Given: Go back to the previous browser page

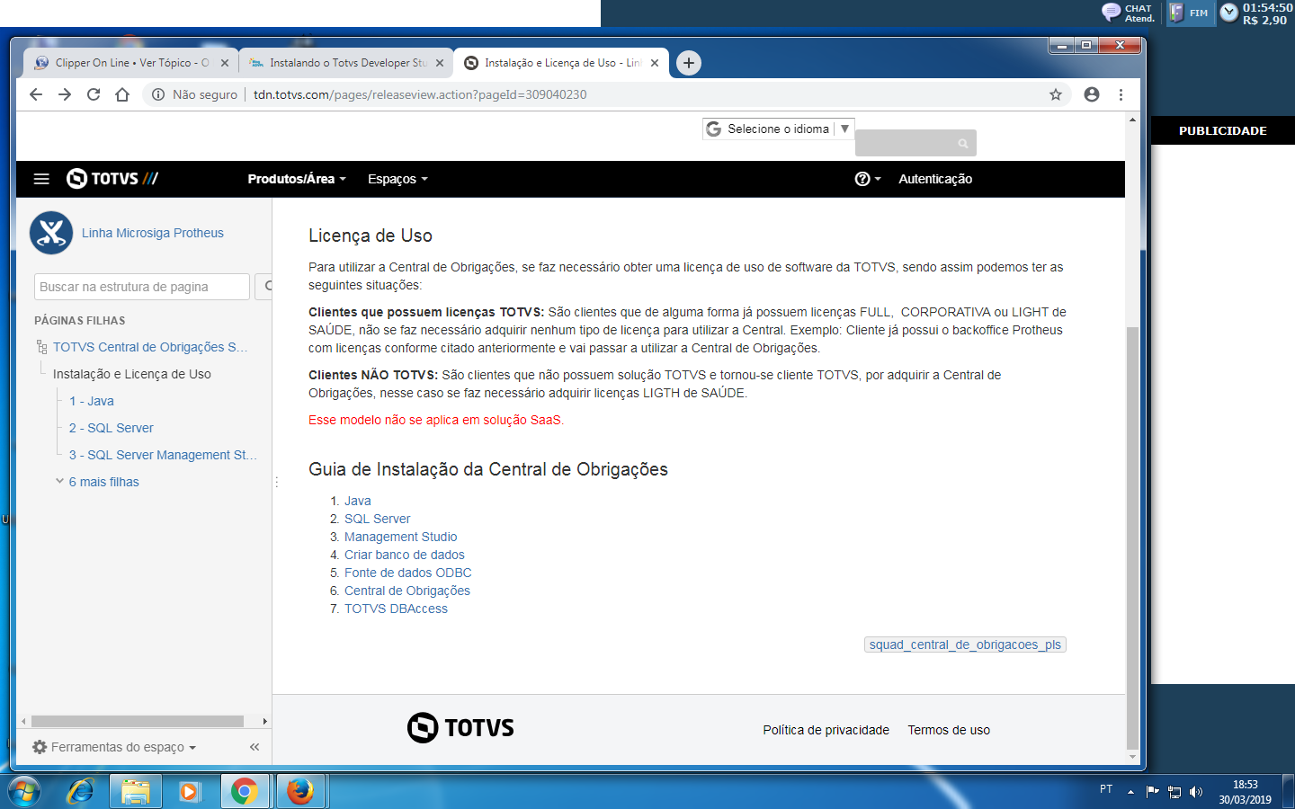Looking at the screenshot, I should point(36,94).
